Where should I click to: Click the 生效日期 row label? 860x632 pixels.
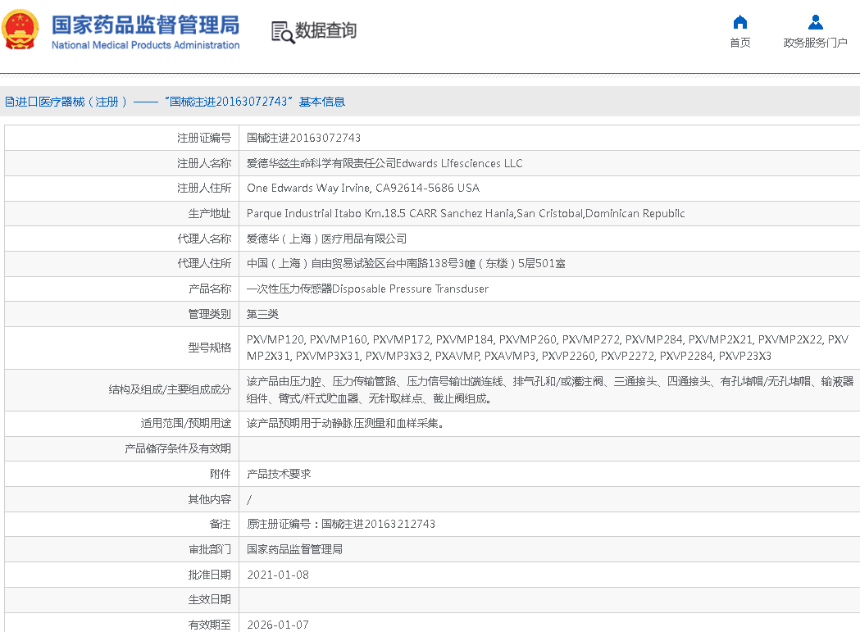point(210,600)
